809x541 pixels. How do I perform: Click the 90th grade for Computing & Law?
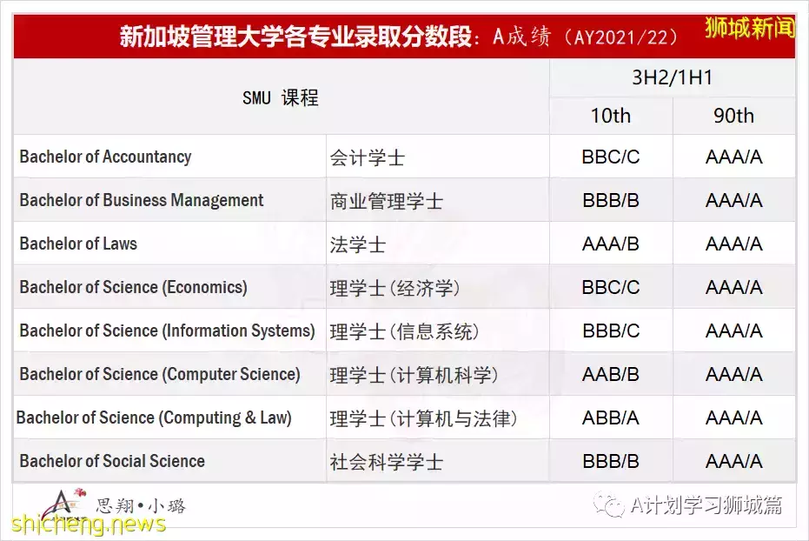[733, 417]
